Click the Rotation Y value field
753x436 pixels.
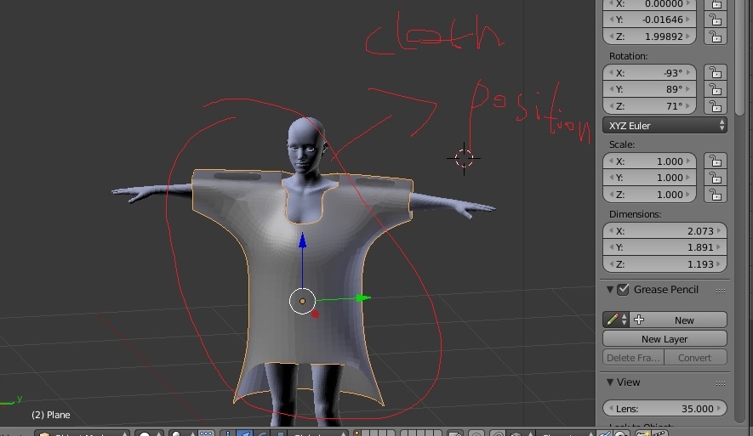click(649, 89)
